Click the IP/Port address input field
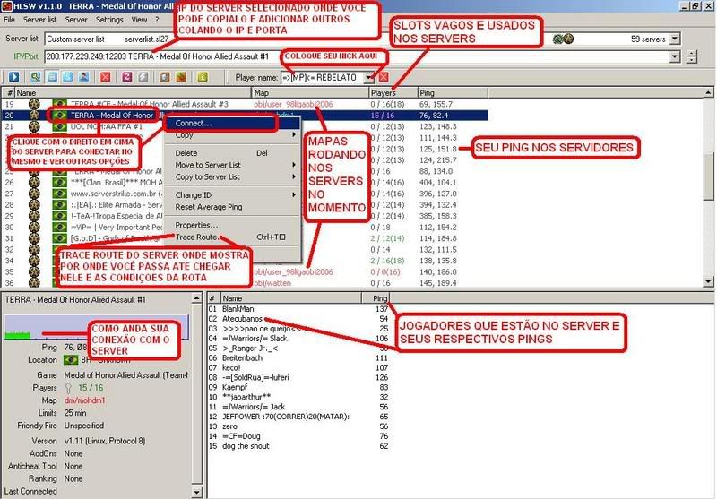Image resolution: width=717 pixels, height=499 pixels. 357,57
